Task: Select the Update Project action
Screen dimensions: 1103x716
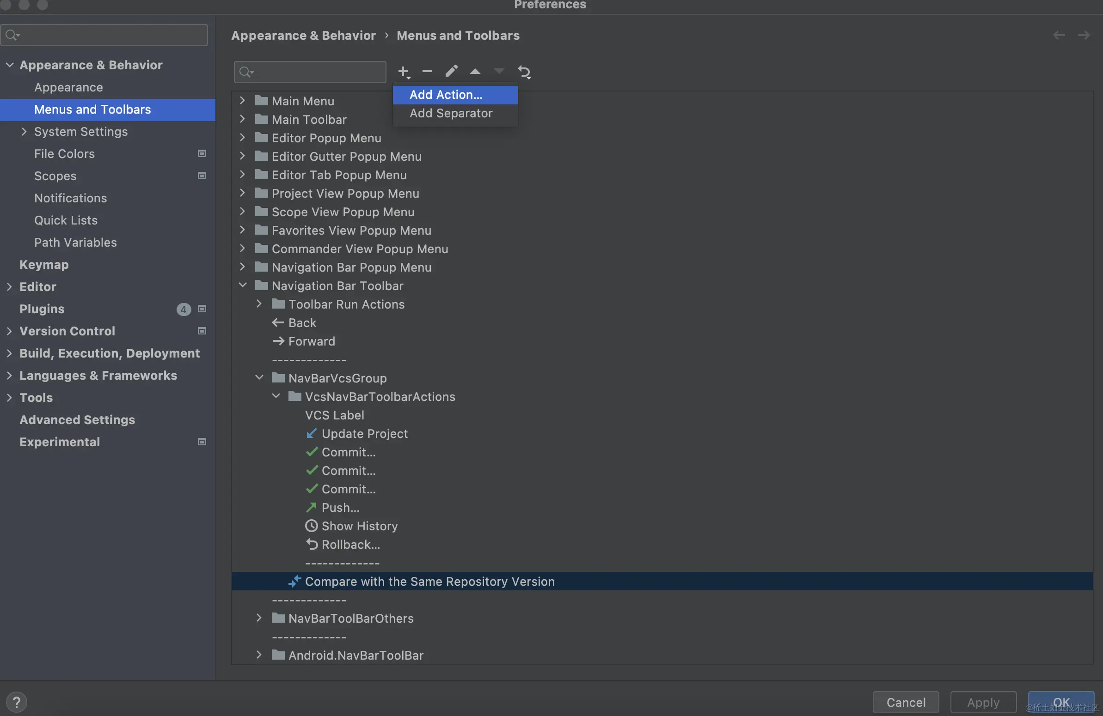Action: pos(364,433)
